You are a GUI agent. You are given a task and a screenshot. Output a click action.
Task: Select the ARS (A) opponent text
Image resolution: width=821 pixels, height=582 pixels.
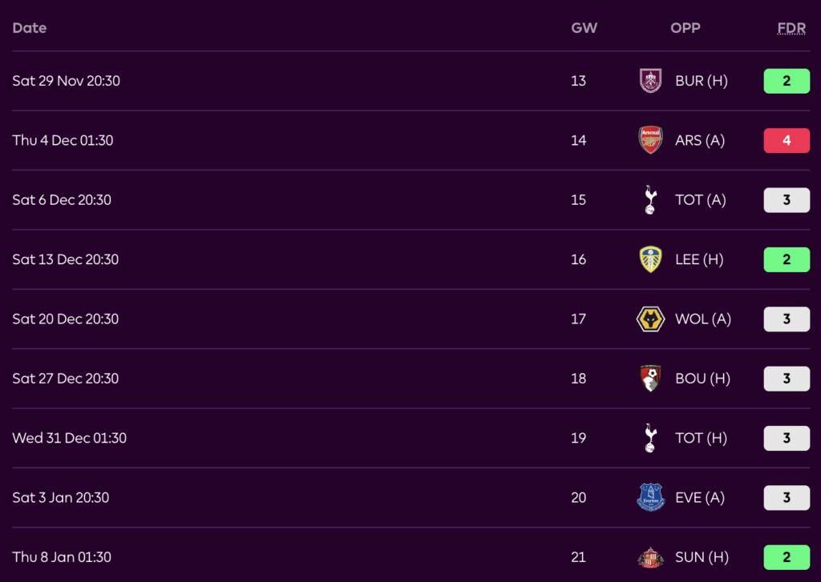(x=700, y=140)
